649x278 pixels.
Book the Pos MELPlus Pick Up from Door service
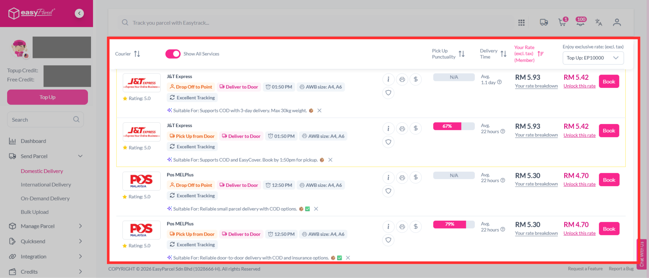[x=609, y=229]
